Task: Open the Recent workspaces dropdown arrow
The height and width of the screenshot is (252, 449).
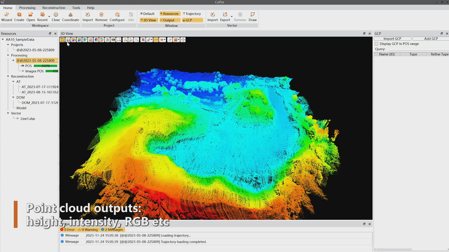Action: 49,17
